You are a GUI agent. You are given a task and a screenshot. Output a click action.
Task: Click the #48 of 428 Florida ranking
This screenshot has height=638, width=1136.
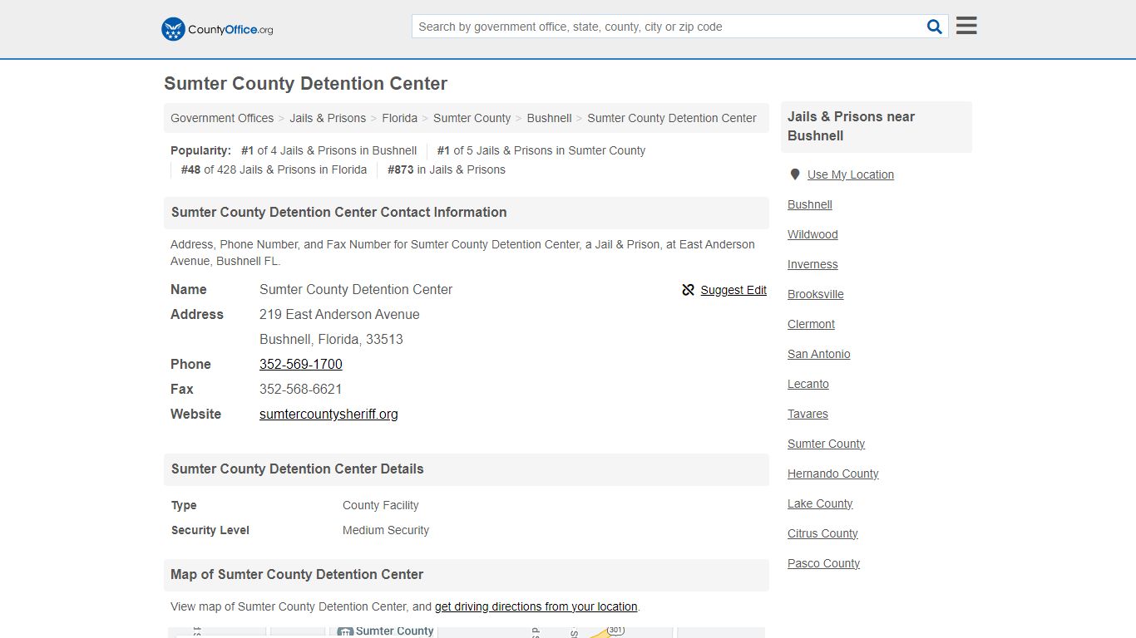point(274,169)
